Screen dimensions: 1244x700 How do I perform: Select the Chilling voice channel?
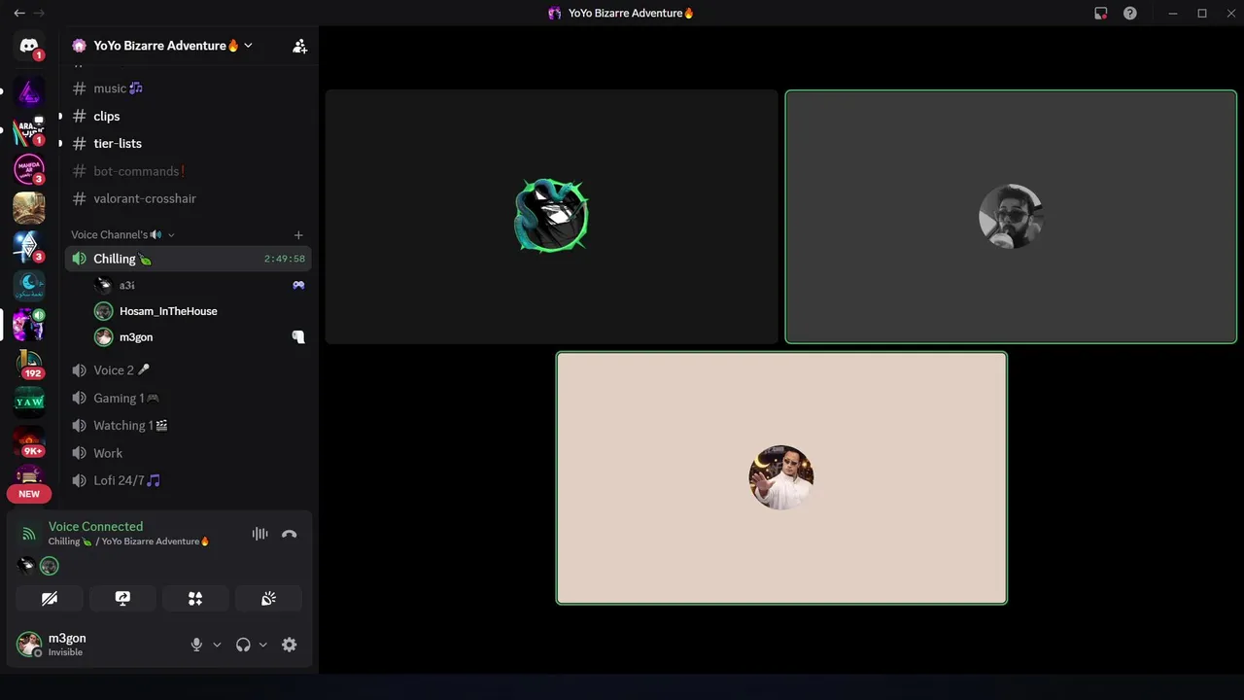click(189, 259)
